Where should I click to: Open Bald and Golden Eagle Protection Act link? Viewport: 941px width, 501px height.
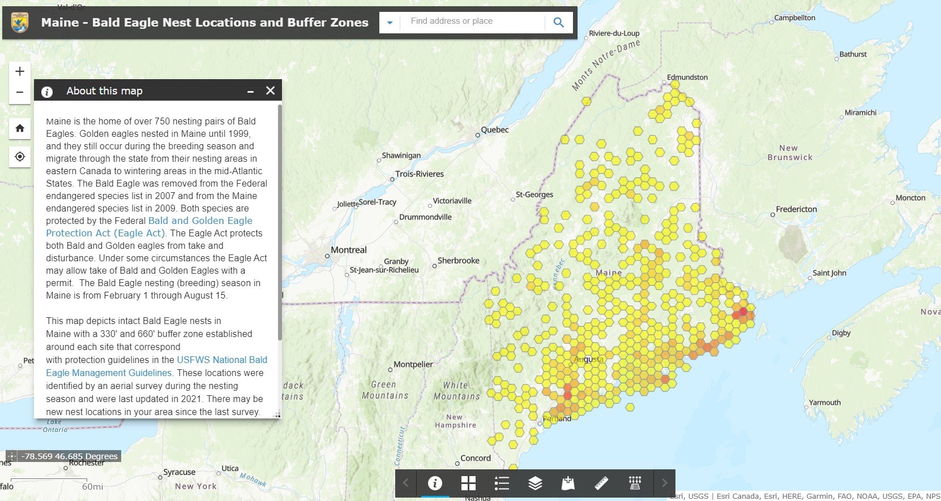click(x=200, y=221)
